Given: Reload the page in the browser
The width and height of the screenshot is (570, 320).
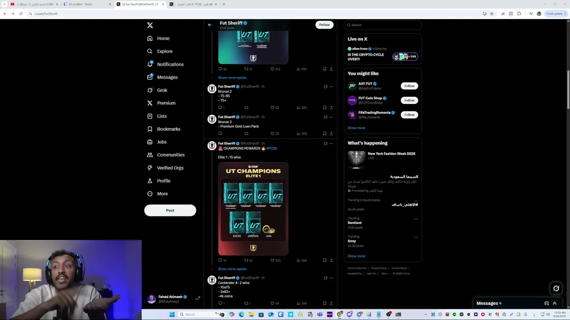Looking at the screenshot, I should click(x=20, y=14).
